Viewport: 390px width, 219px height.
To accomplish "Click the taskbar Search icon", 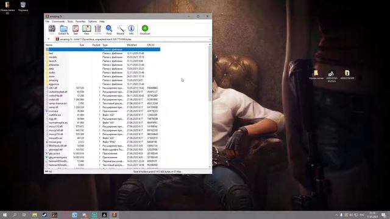I will click(x=15, y=215).
